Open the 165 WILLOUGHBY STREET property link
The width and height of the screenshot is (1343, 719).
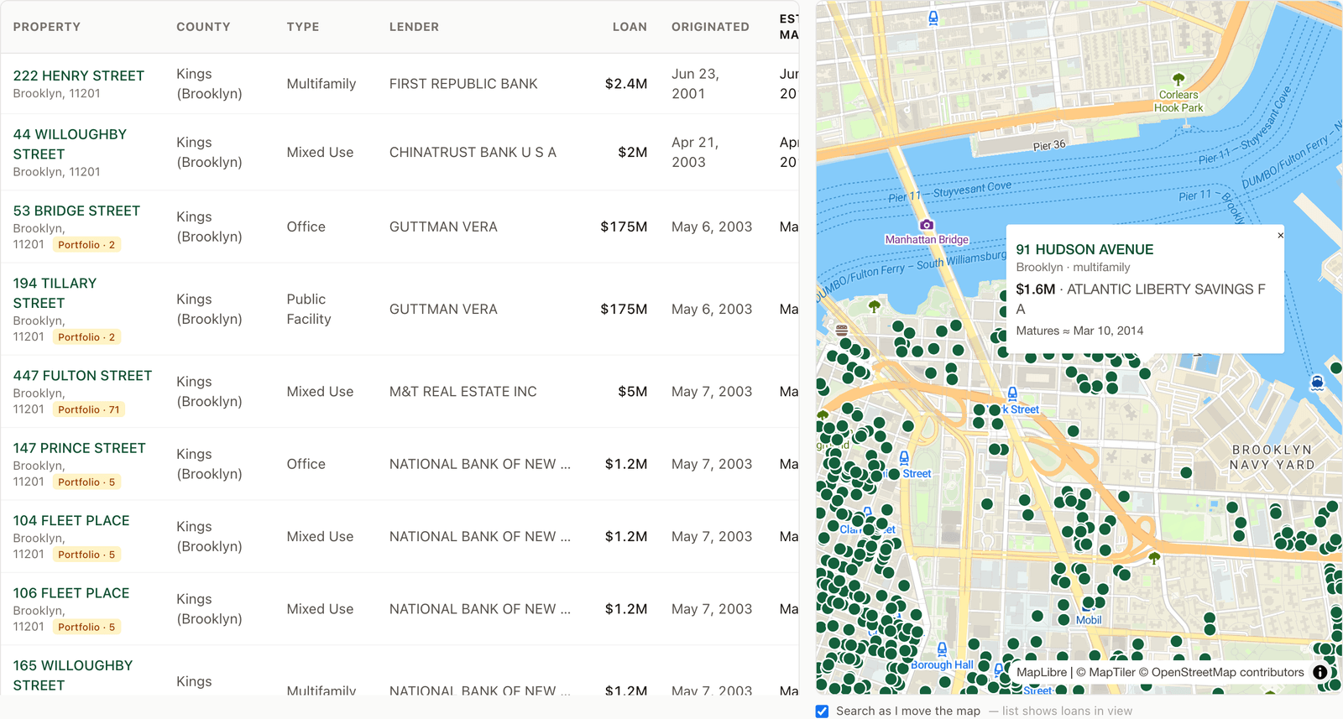pos(73,675)
